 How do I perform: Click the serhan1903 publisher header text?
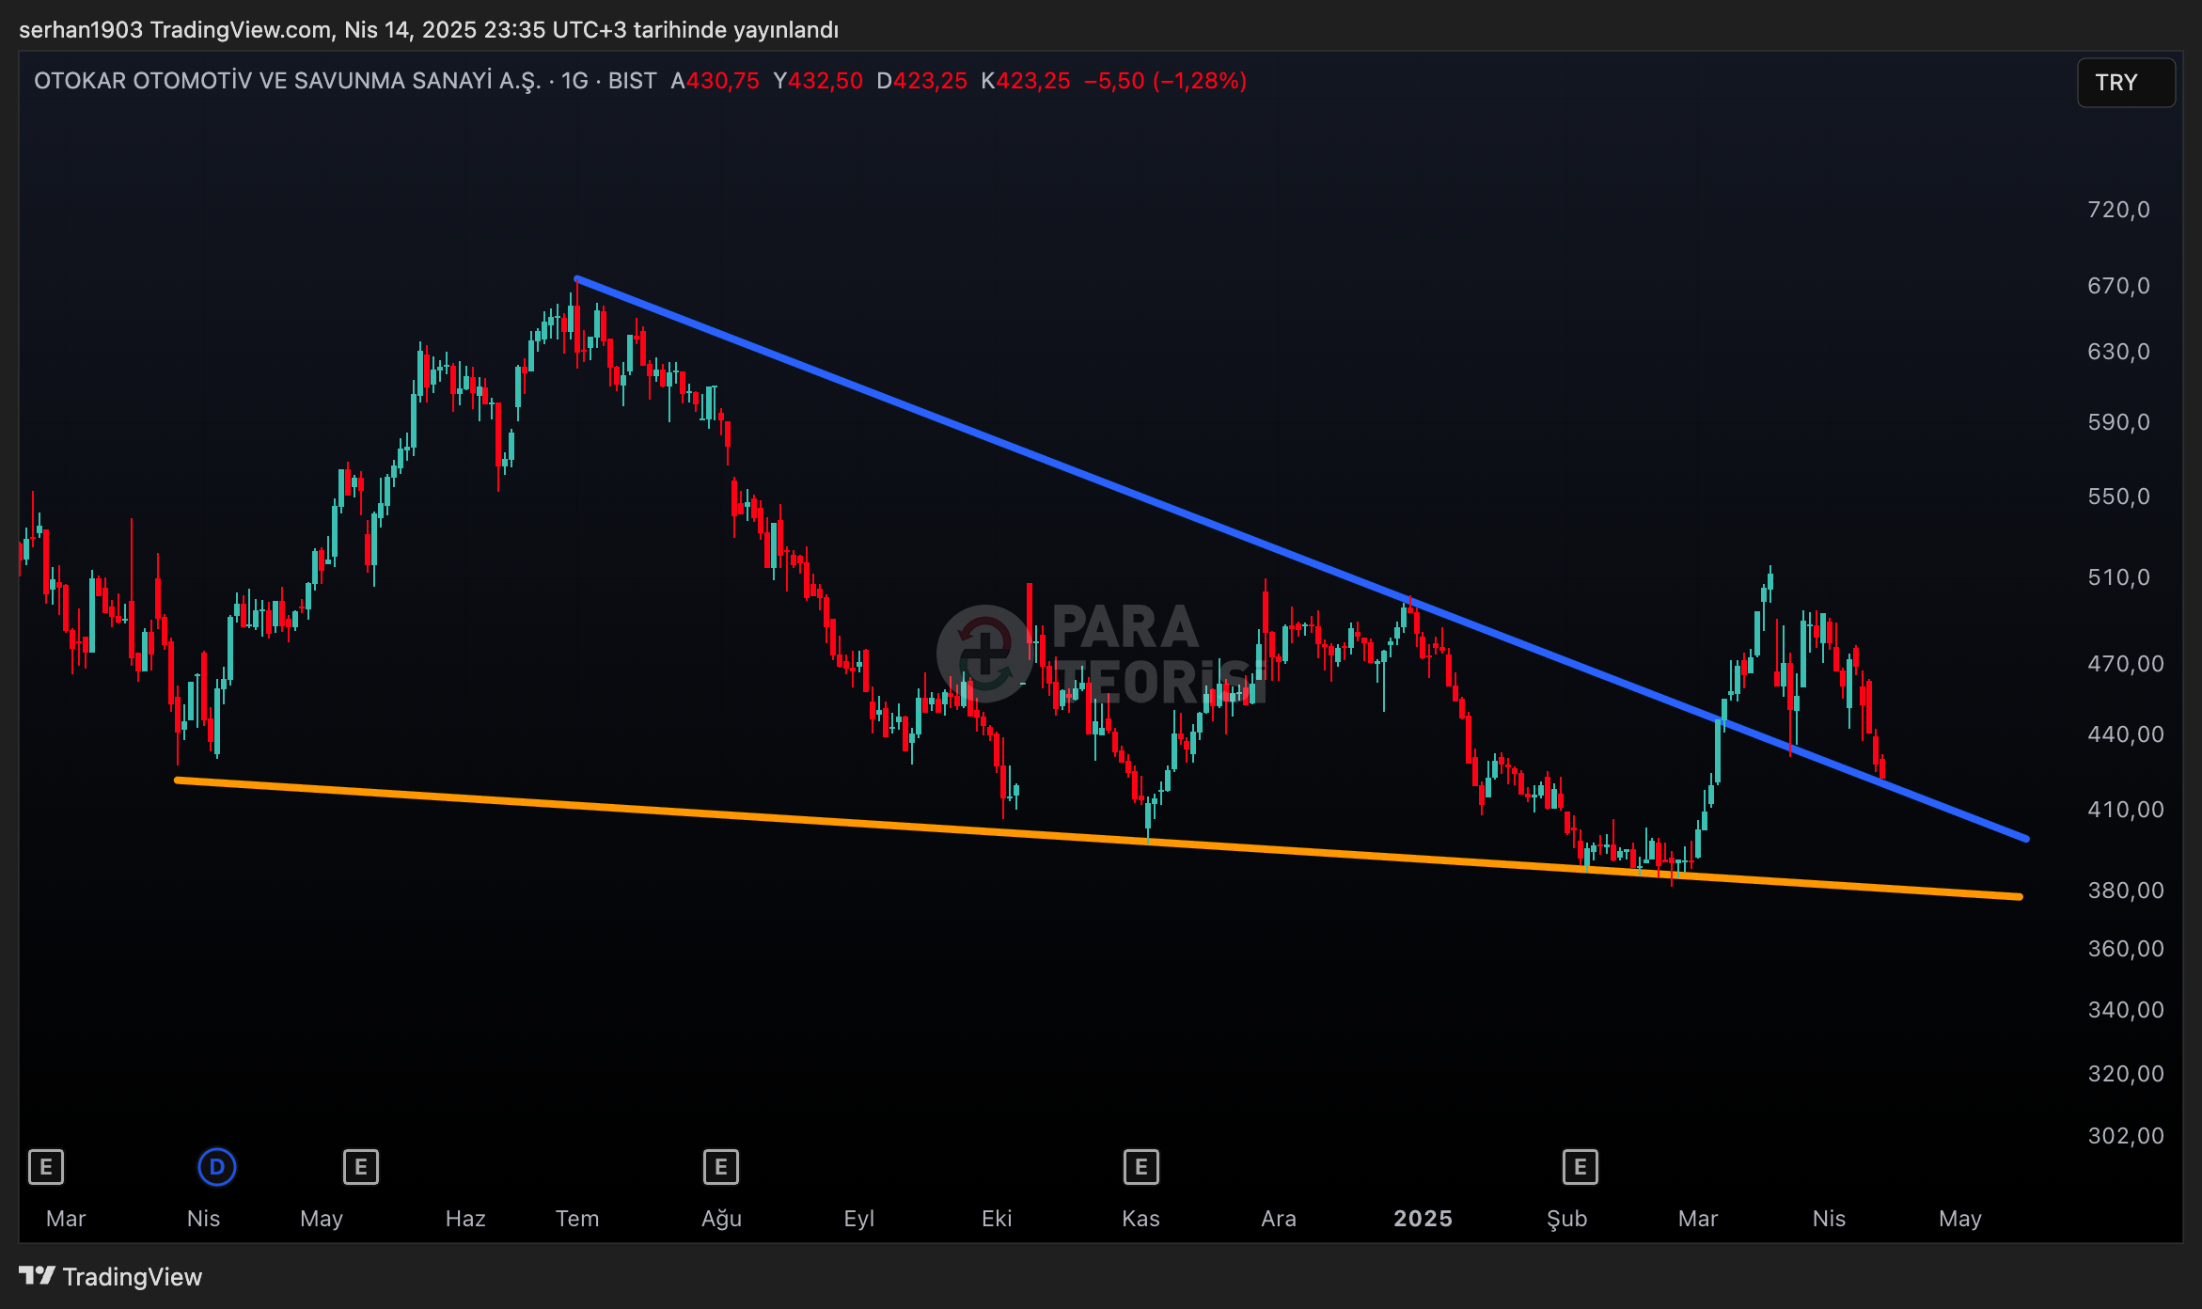click(429, 30)
